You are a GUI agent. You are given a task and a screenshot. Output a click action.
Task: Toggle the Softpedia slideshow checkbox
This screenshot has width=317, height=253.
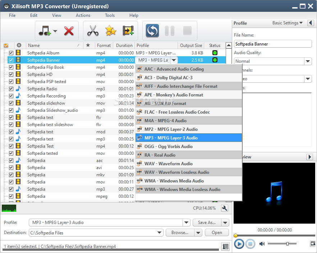pos(11,103)
